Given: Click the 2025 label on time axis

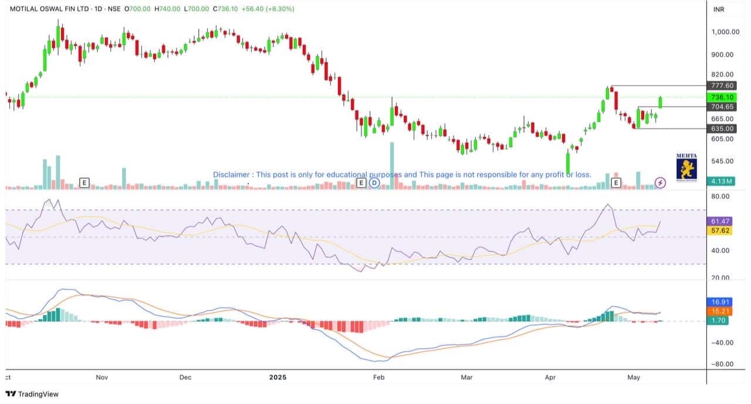Looking at the screenshot, I should [277, 378].
